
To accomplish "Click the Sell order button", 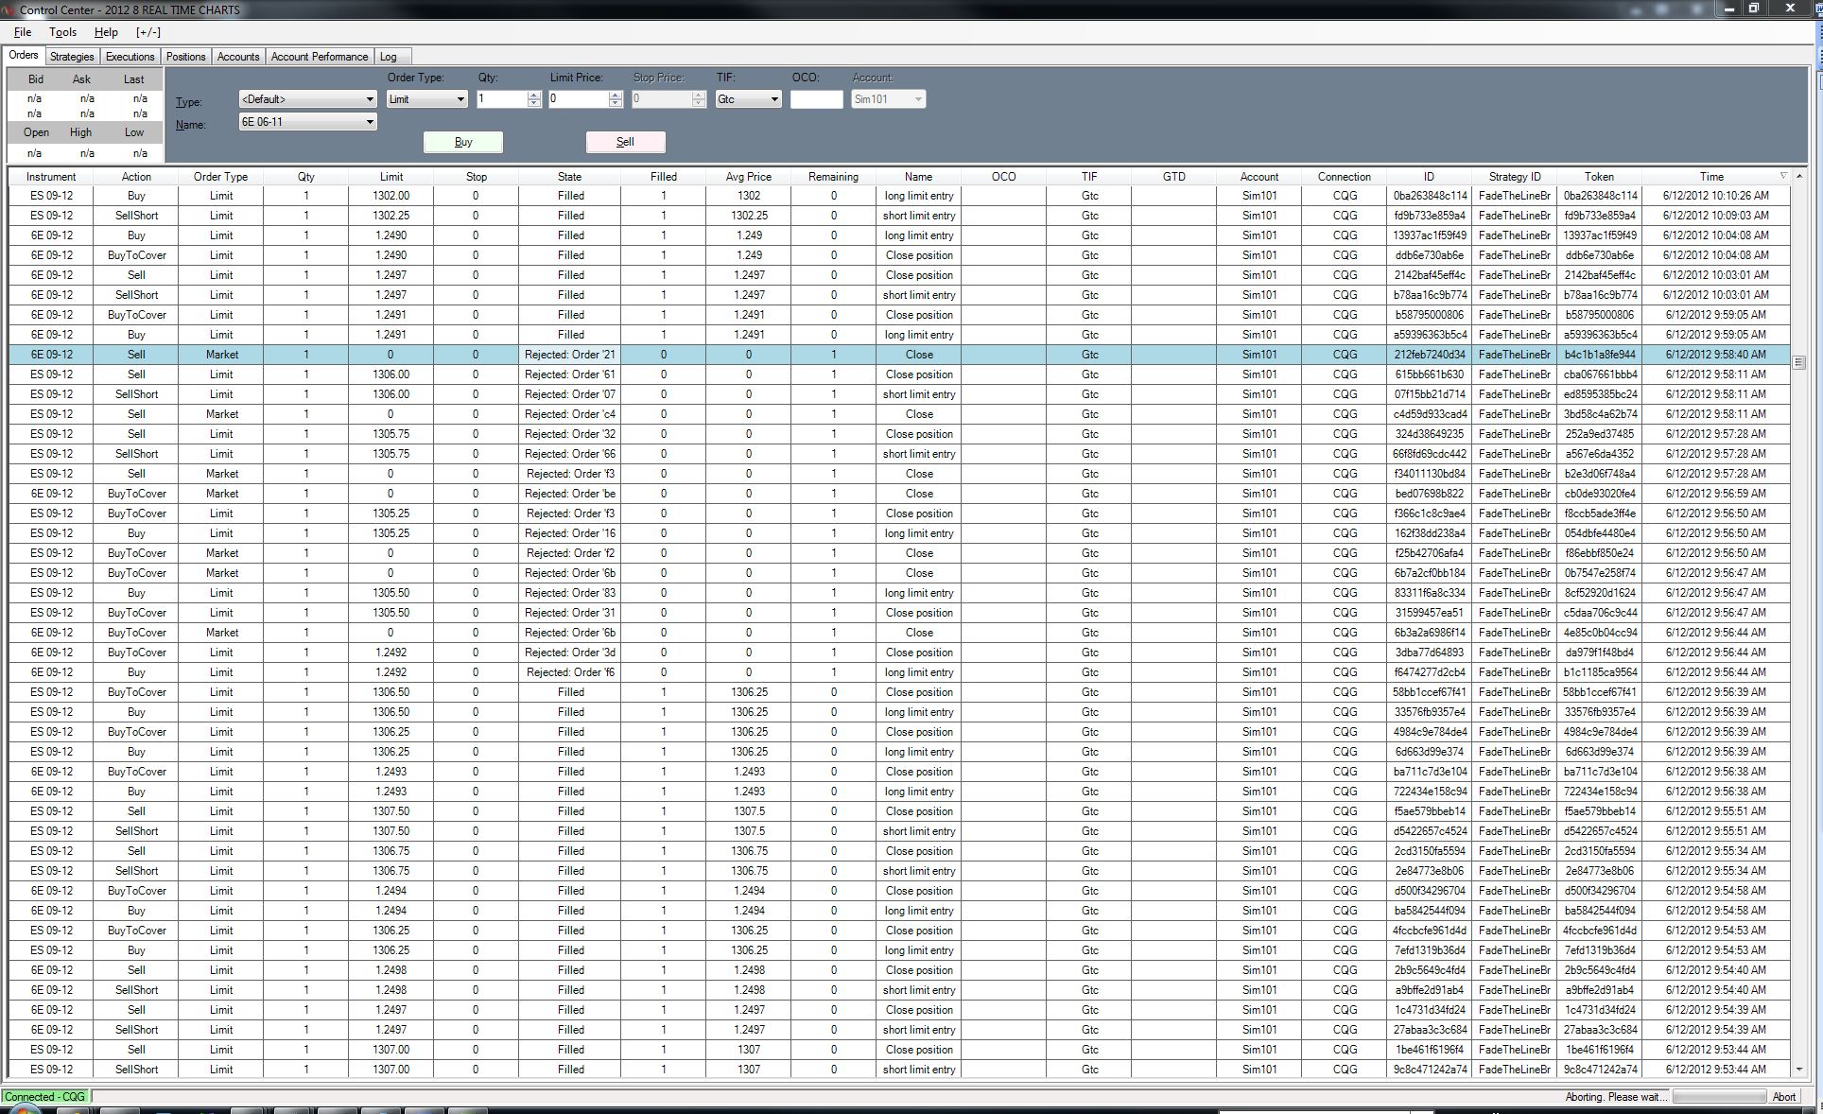I will pos(625,142).
